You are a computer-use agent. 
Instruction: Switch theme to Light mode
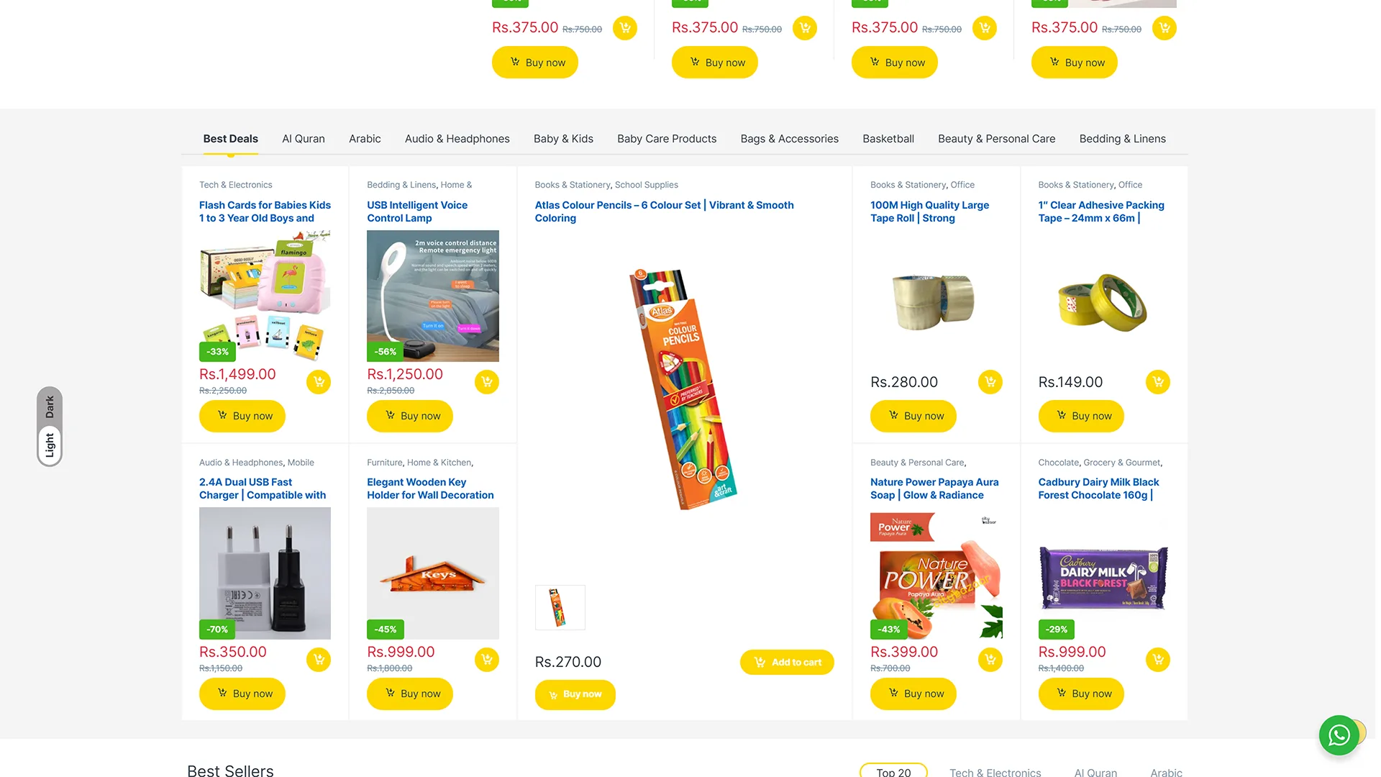50,445
